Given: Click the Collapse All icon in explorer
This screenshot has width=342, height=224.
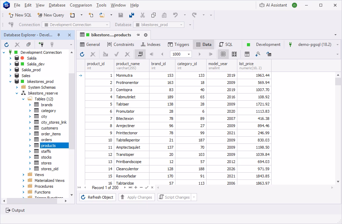Looking at the screenshot, I should coord(28,45).
